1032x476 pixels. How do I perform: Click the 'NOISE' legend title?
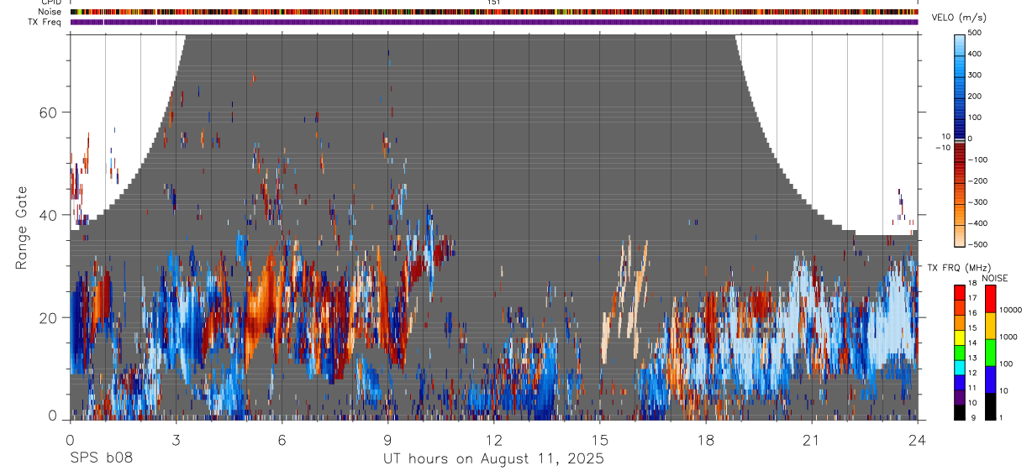[x=994, y=278]
